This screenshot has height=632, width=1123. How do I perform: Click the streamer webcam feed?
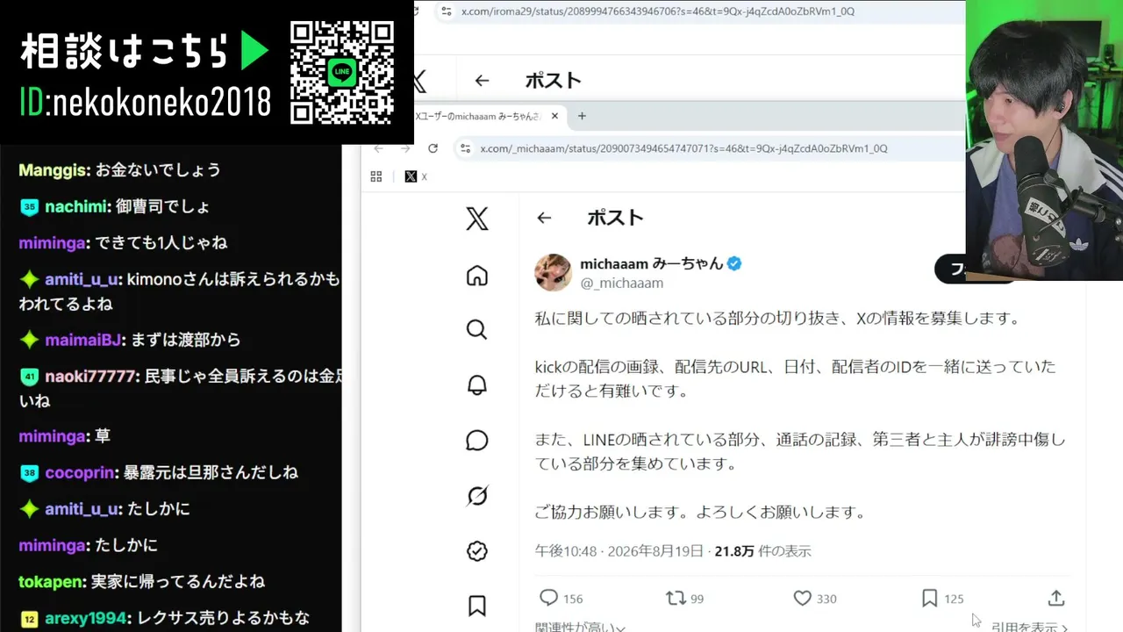click(x=1044, y=140)
